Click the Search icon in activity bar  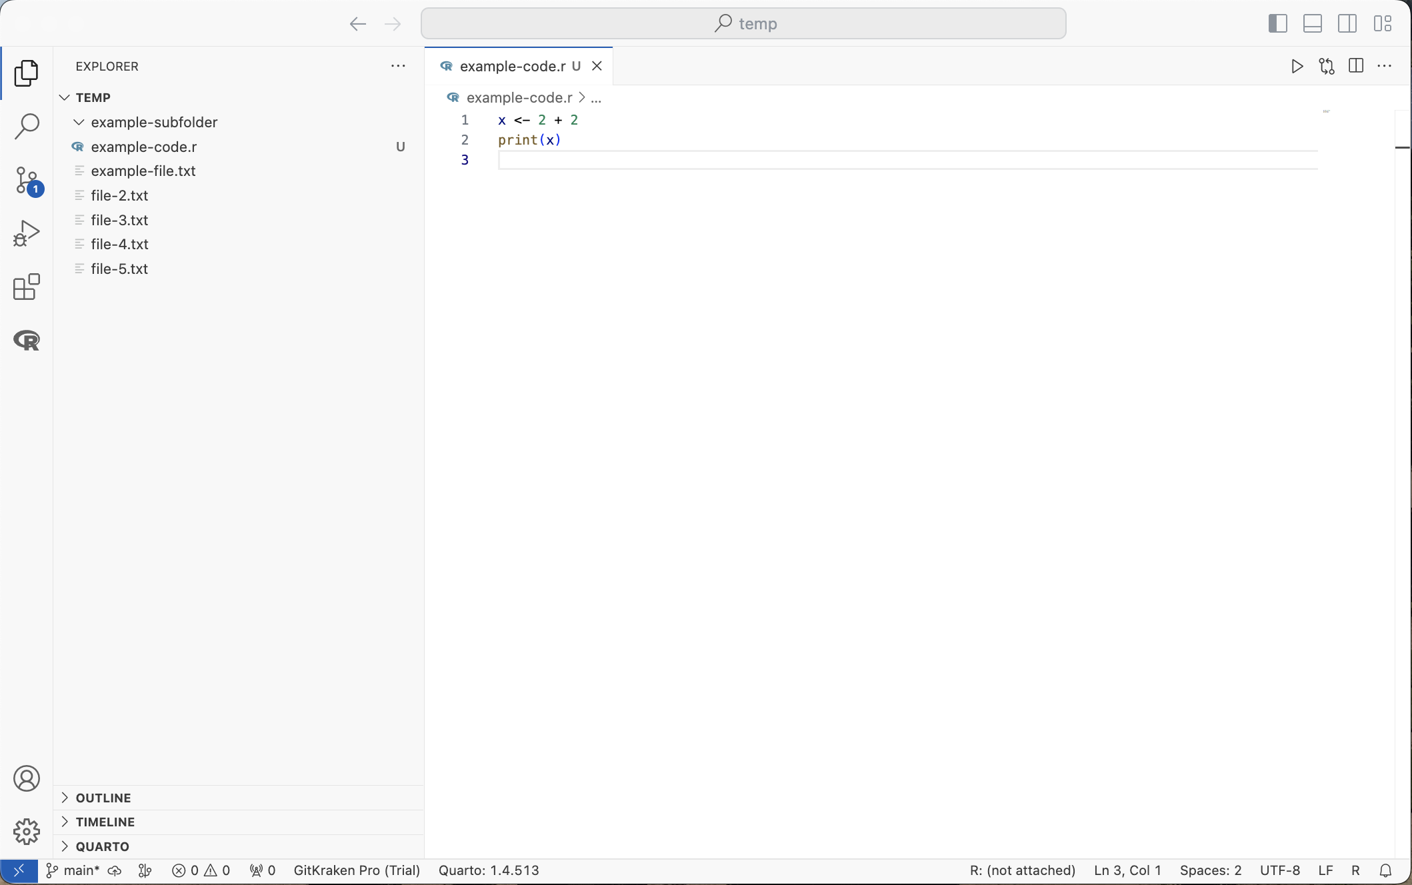click(27, 126)
